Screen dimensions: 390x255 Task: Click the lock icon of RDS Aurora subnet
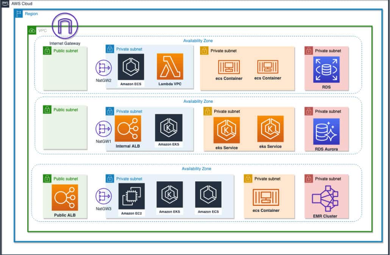tap(309, 111)
